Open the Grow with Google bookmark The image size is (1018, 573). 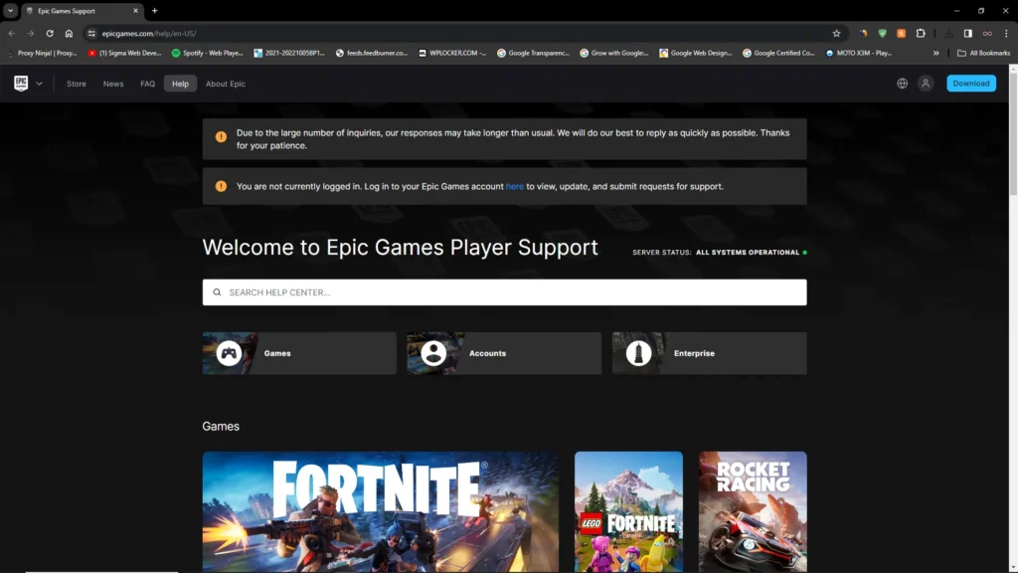pyautogui.click(x=614, y=54)
